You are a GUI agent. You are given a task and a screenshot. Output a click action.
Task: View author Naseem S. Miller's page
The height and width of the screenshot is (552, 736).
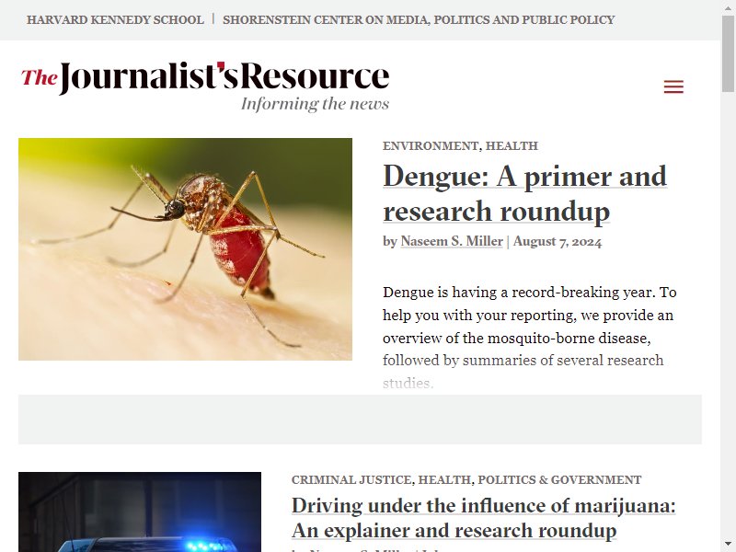click(x=452, y=241)
